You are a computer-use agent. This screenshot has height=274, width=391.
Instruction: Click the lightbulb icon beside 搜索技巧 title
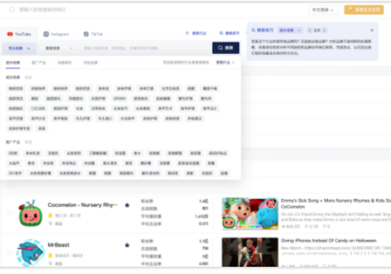click(x=253, y=30)
